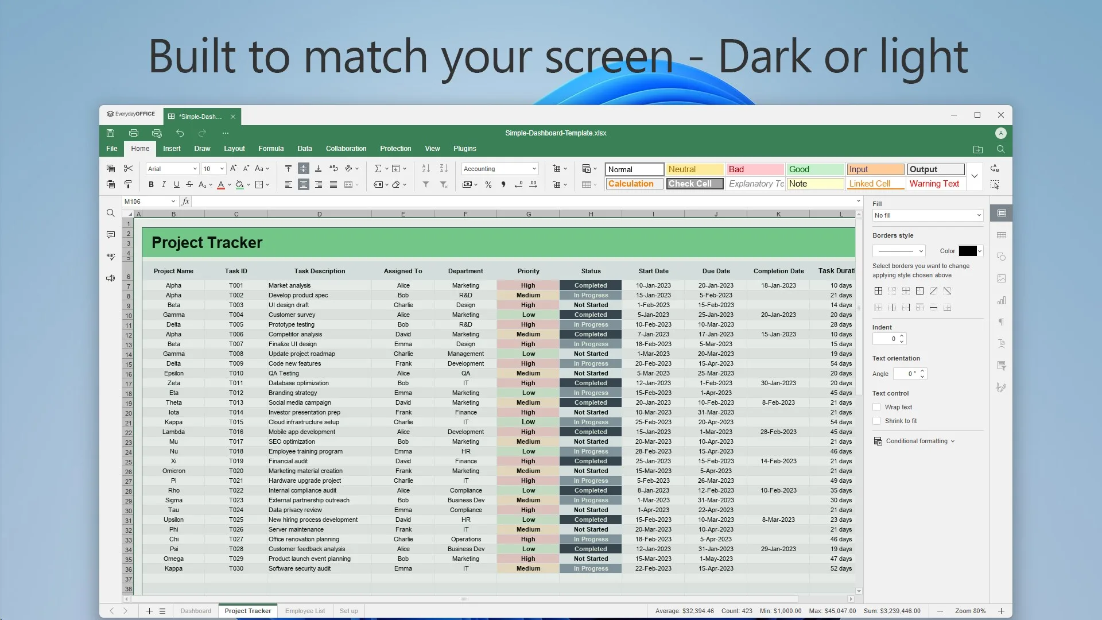Click the red Font color button

click(221, 184)
